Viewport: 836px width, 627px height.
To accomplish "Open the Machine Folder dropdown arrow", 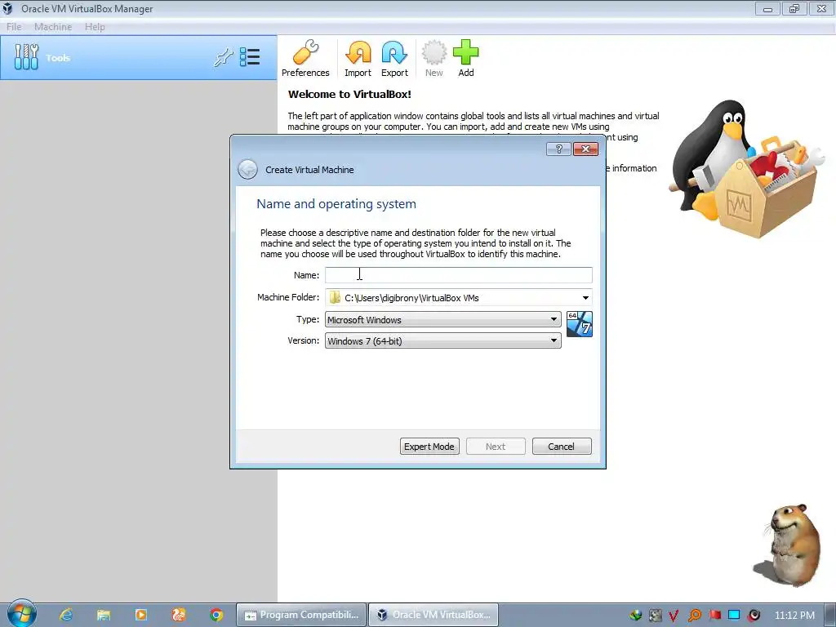I will 585,297.
